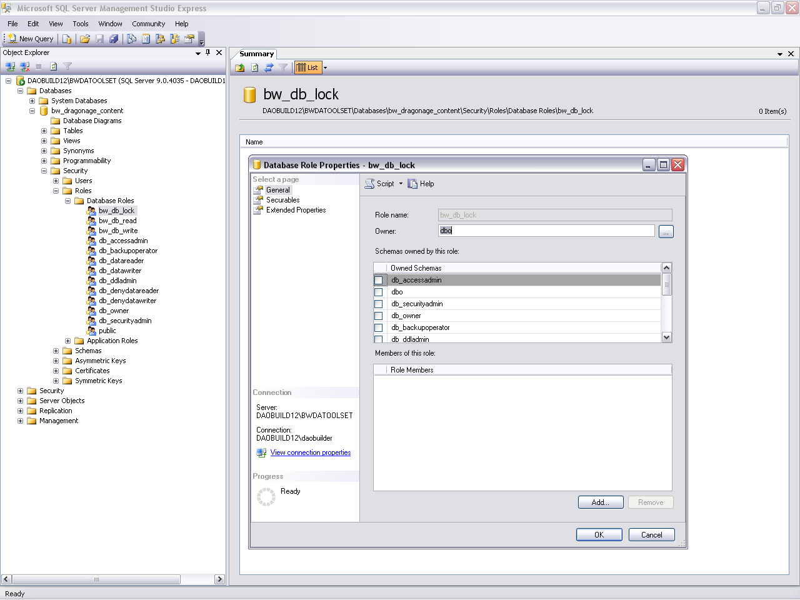Click Synchronize arrows icon in Summary toolbar
The image size is (800, 600).
tap(269, 67)
